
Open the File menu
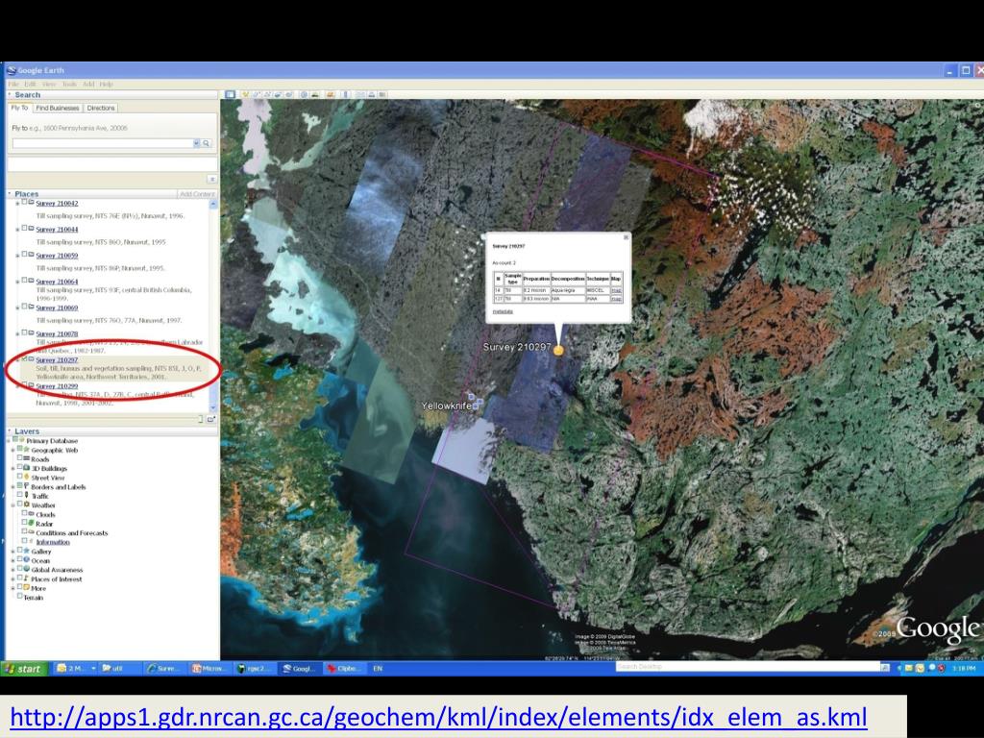[12, 85]
